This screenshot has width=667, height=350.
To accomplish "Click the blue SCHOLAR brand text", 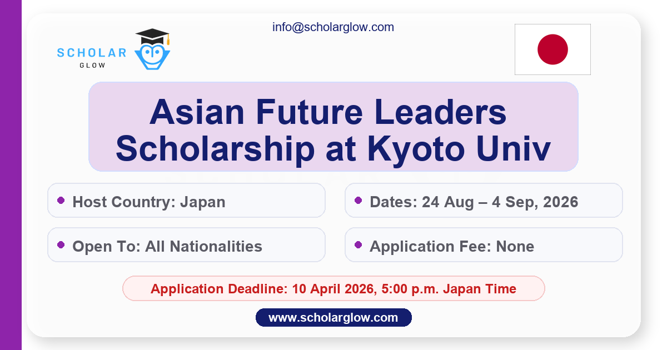I will [x=92, y=53].
